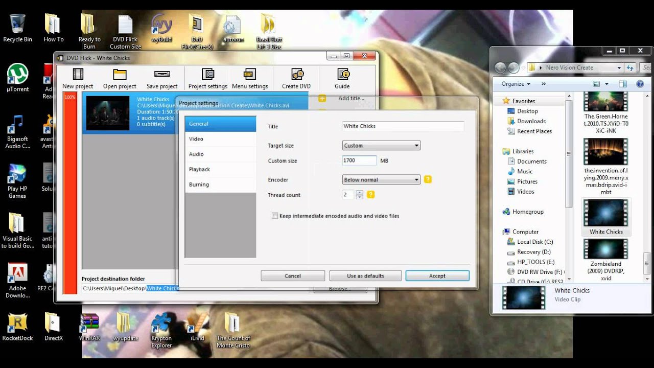Open the Ready to Burn folder
The height and width of the screenshot is (368, 654).
(x=89, y=32)
